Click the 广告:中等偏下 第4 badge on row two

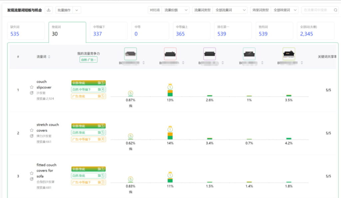click(x=88, y=139)
